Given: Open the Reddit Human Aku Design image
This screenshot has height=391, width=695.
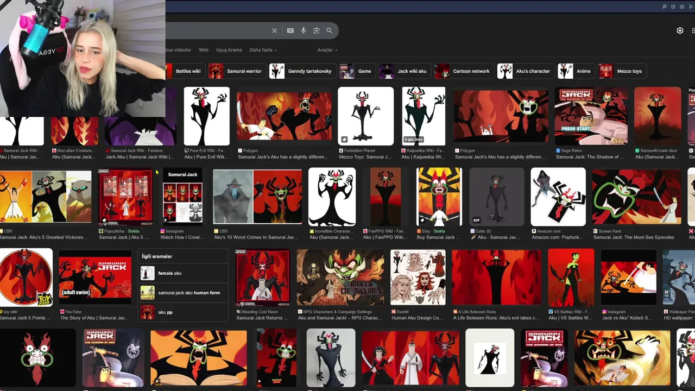Looking at the screenshot, I should point(418,278).
